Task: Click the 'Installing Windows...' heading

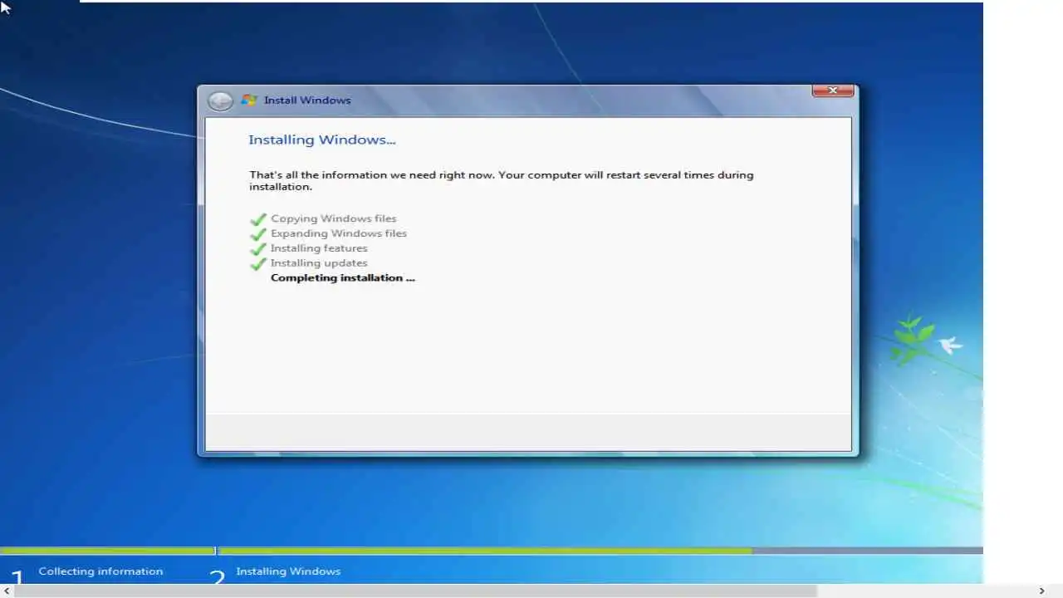Action: [x=321, y=140]
